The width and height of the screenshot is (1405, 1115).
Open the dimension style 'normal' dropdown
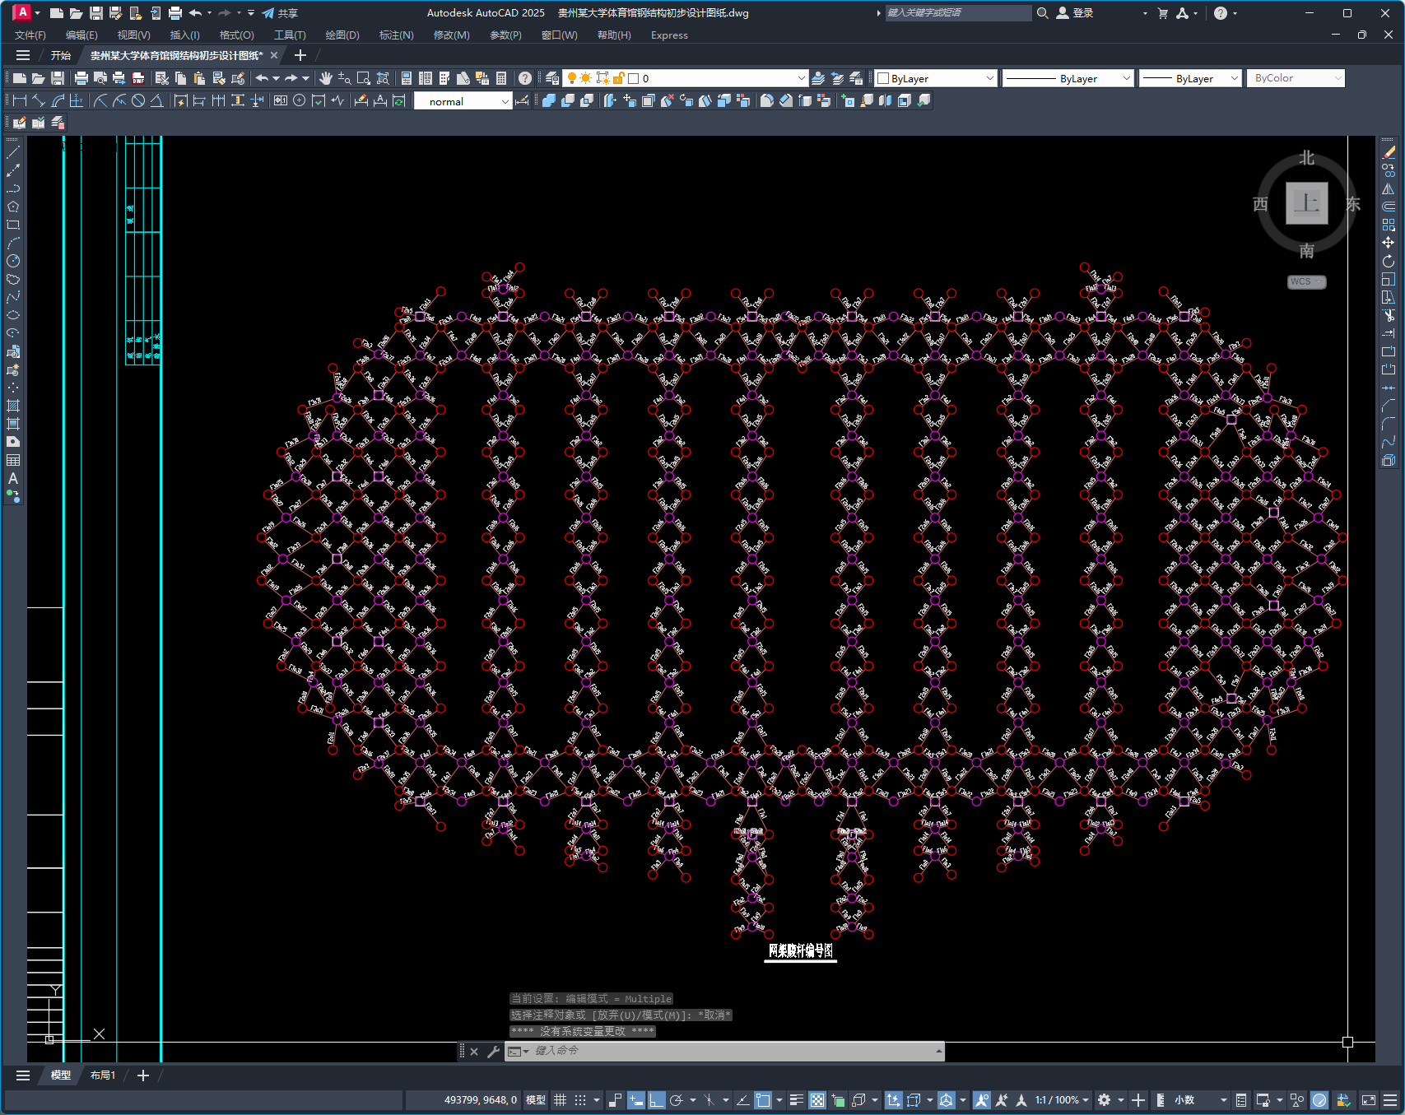coord(505,101)
